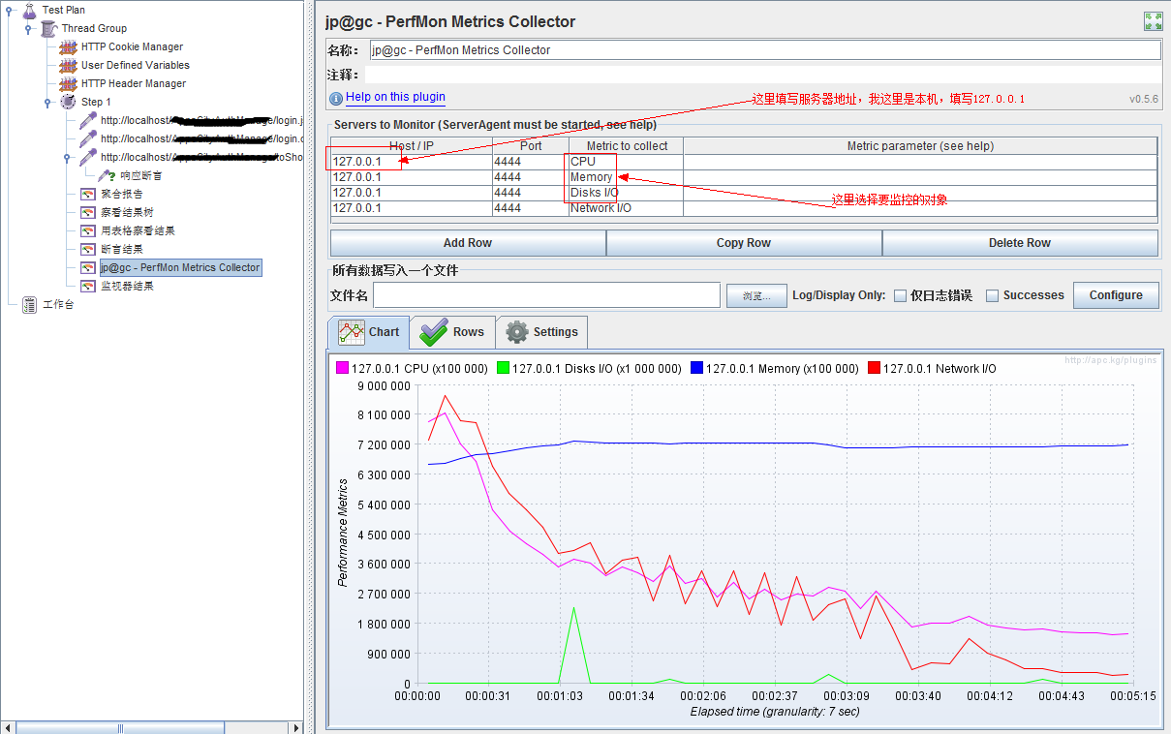Click the Chart tab graph icon
The width and height of the screenshot is (1171, 734).
[x=351, y=332]
